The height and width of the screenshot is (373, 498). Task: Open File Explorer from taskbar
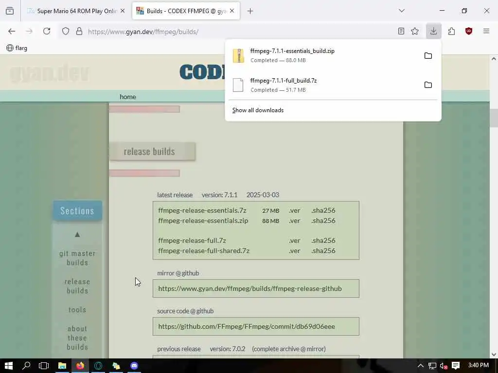[62, 366]
